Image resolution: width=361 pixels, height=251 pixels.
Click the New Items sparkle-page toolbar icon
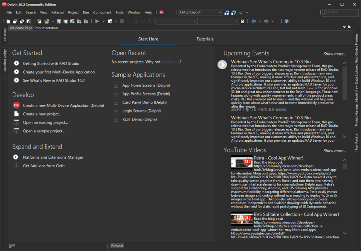[x=39, y=22]
